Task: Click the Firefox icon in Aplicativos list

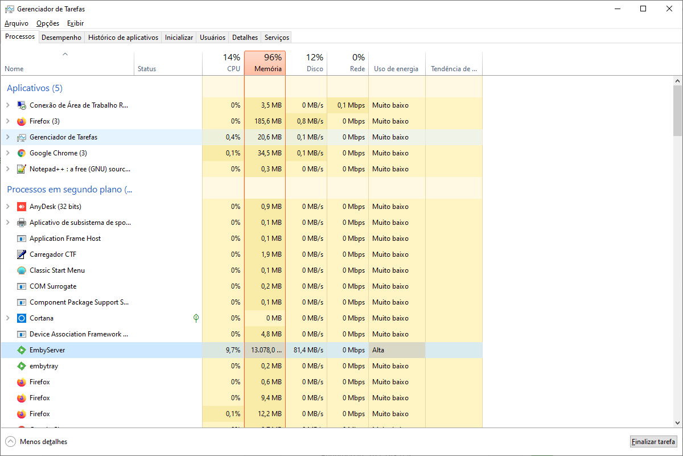Action: click(x=22, y=121)
